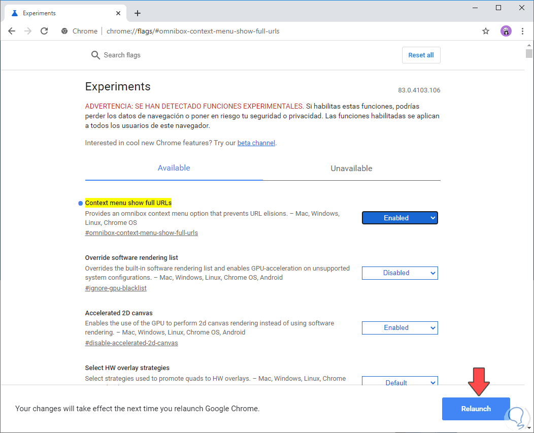Click the address bar URL
This screenshot has height=433, width=534.
point(193,31)
